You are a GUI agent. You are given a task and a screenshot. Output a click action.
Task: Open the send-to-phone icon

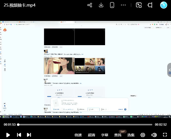pyautogui.click(x=112, y=5)
